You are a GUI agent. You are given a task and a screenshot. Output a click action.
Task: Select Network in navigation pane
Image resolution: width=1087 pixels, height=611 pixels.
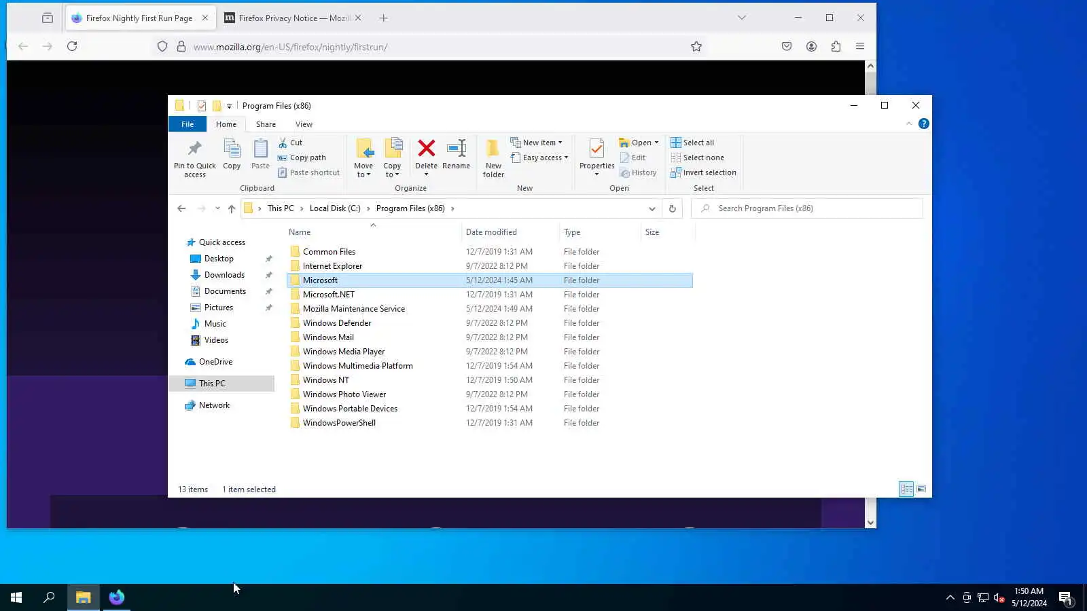click(x=214, y=405)
